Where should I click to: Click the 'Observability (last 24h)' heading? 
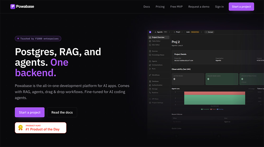(x=181, y=69)
